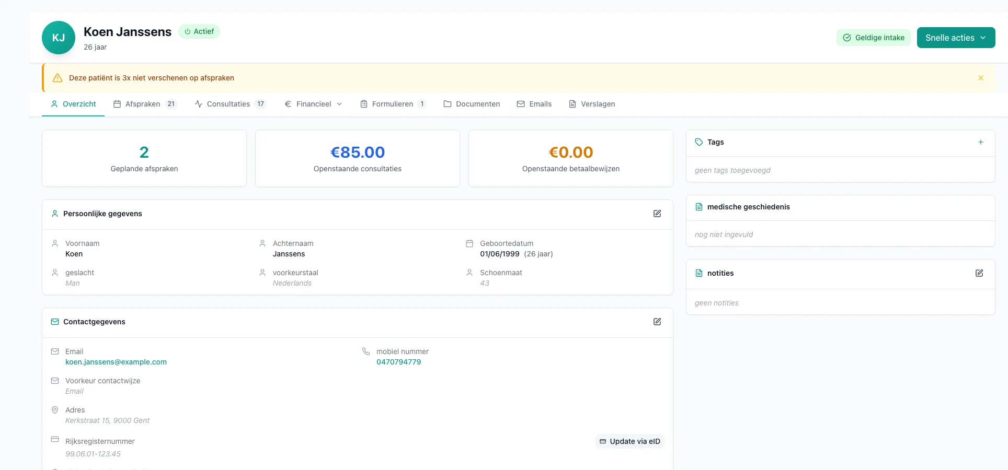Viewport: 1008px width, 470px height.
Task: Click the Consultaties count badge 17
Action: click(x=260, y=104)
